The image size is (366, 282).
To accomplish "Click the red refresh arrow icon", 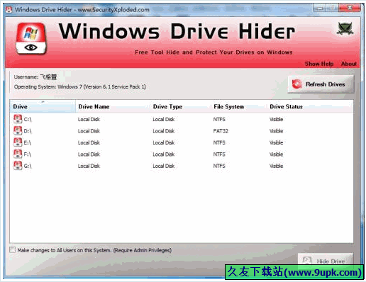I will [x=296, y=84].
